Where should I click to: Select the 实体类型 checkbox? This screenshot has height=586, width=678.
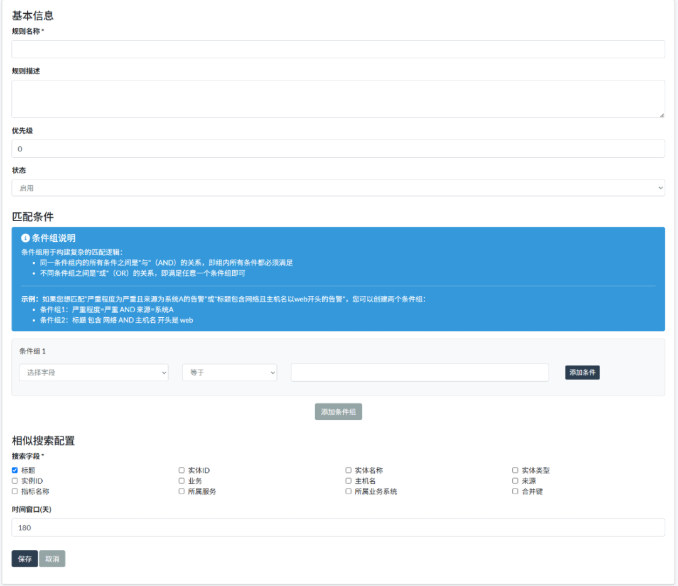pos(515,470)
